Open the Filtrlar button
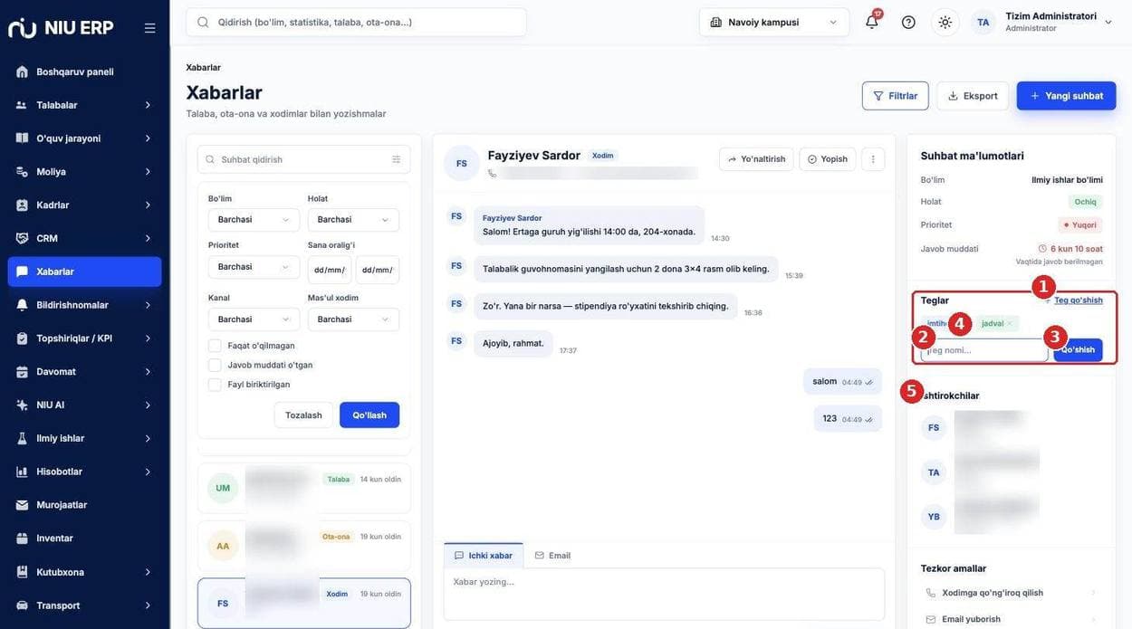 click(x=895, y=96)
